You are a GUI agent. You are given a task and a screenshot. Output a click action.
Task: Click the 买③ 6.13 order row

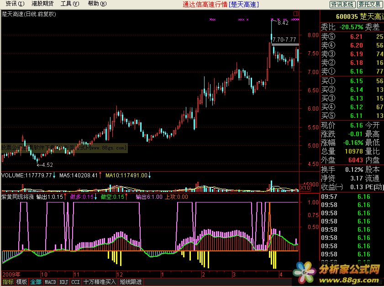pos(352,98)
